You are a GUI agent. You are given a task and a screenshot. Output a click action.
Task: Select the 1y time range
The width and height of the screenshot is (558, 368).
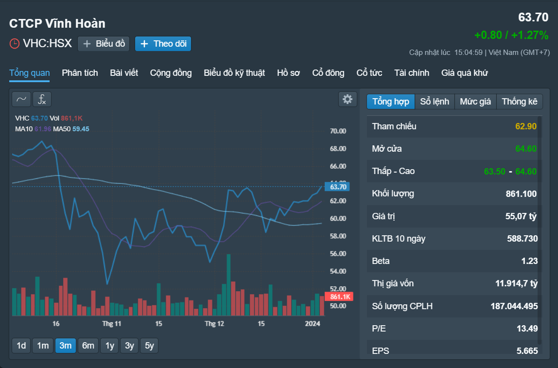click(x=110, y=346)
